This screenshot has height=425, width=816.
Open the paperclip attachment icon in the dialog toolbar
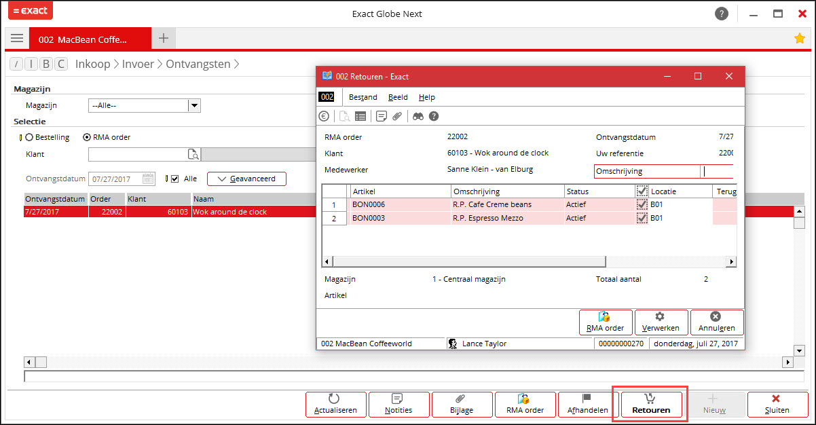[x=398, y=116]
